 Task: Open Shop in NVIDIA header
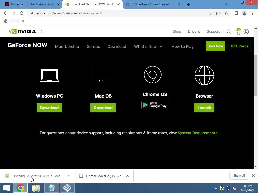(177, 31)
